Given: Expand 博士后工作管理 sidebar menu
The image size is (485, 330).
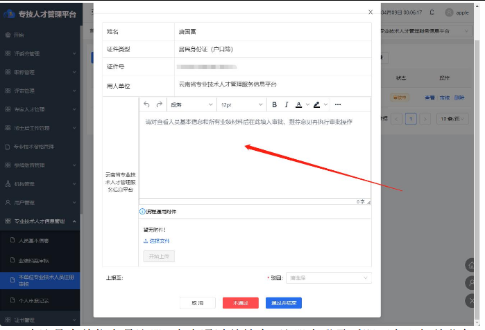Looking at the screenshot, I should pos(40,128).
